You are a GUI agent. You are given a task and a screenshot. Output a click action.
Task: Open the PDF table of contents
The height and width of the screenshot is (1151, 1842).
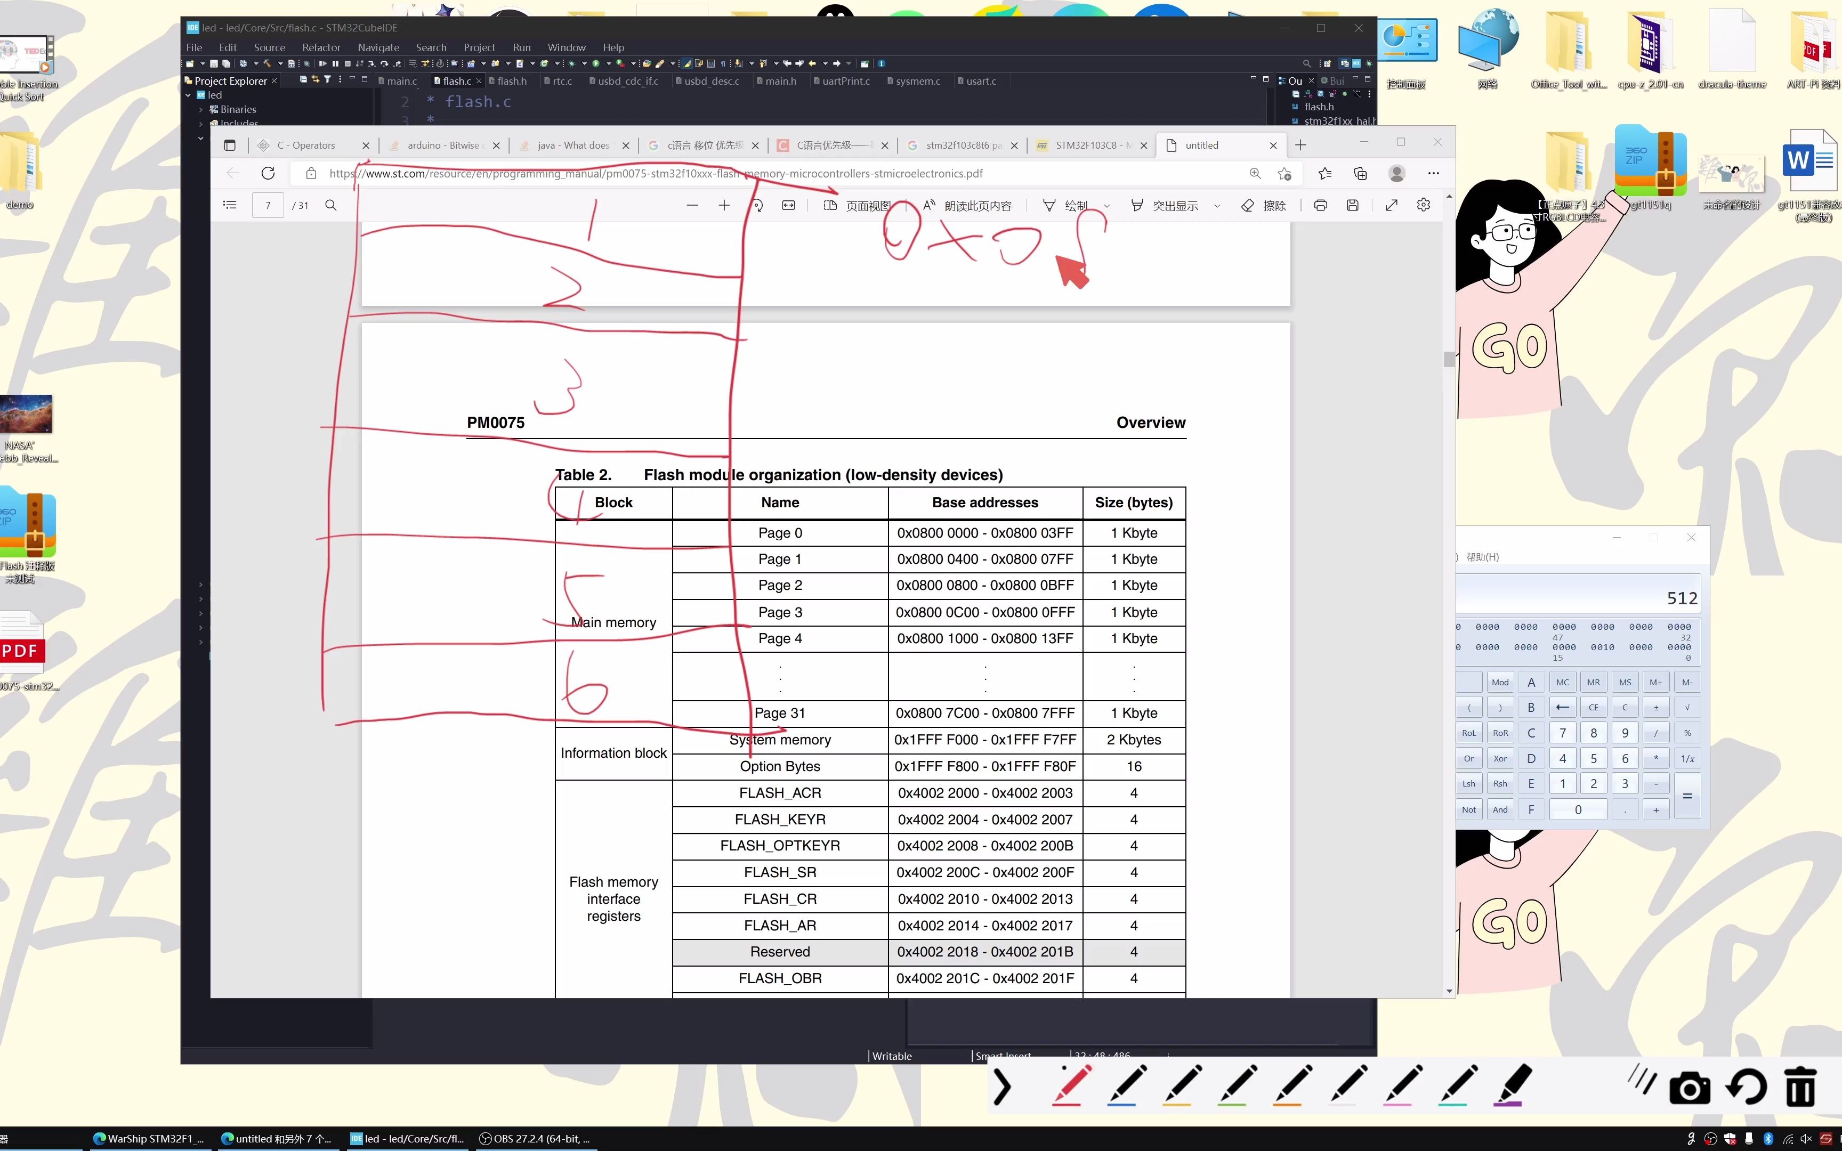[230, 205]
